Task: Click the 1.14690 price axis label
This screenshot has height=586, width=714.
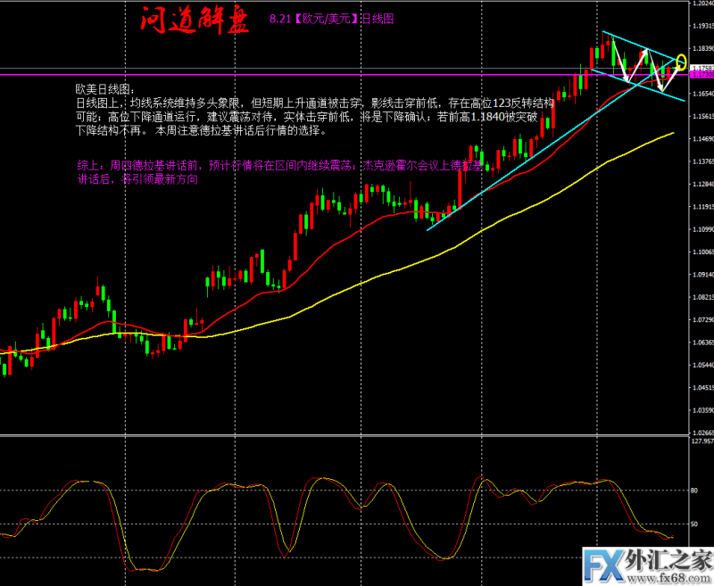Action: pyautogui.click(x=702, y=139)
